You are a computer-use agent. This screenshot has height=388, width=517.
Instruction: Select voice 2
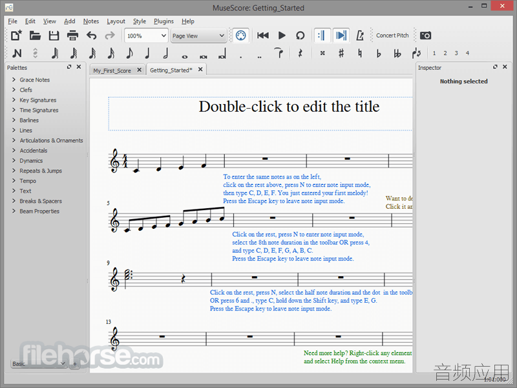pyautogui.click(x=445, y=53)
